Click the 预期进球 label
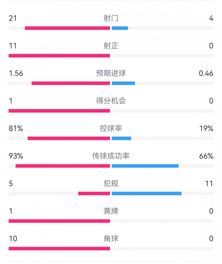Image resolution: width=222 pixels, height=264 pixels. (x=111, y=73)
